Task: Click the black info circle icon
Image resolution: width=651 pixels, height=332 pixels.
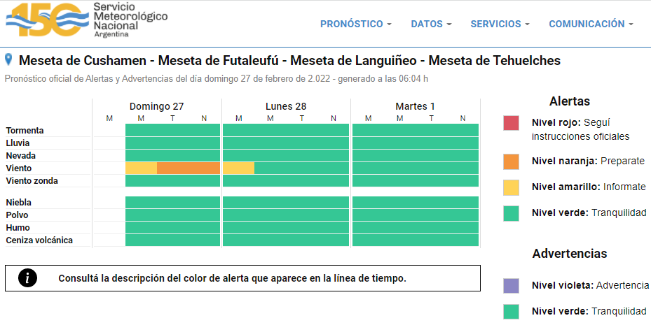Action: pos(27,278)
